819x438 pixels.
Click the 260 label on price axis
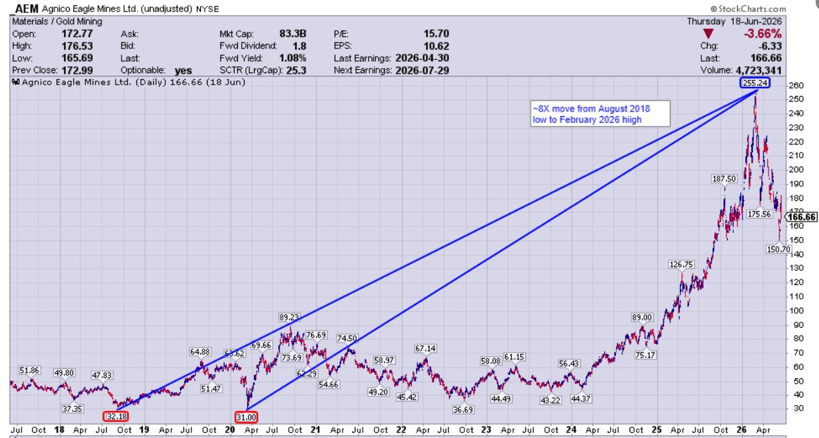pyautogui.click(x=795, y=85)
